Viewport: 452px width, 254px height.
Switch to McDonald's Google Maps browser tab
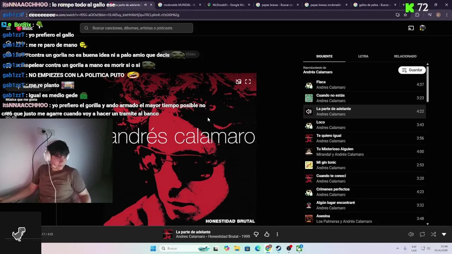pyautogui.click(x=228, y=5)
